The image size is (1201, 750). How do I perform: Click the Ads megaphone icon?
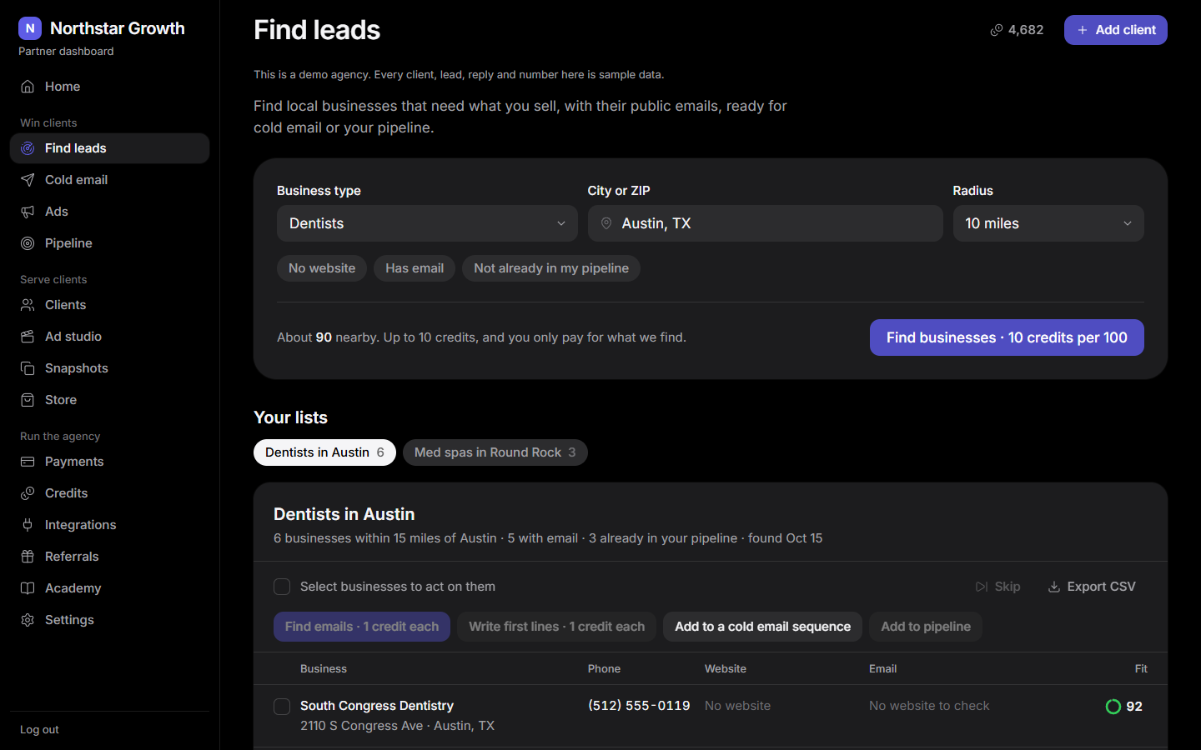click(28, 212)
